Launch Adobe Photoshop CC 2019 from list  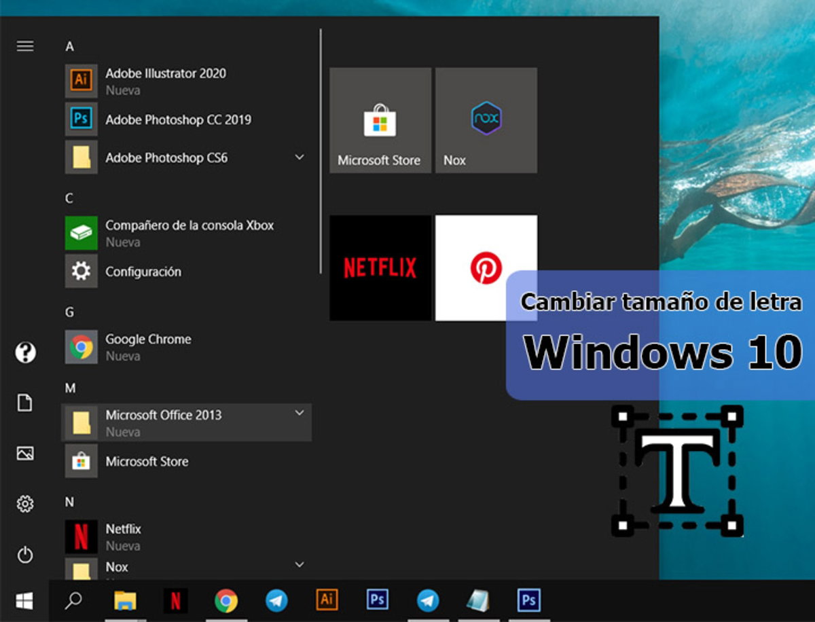(187, 120)
